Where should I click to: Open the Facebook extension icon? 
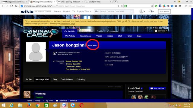coord(160,6)
